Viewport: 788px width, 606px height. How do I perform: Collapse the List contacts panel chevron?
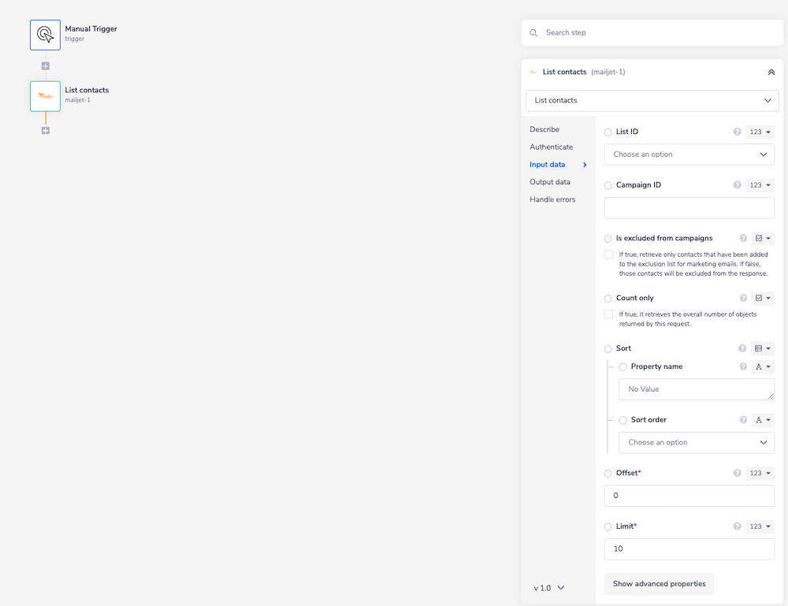(x=771, y=72)
